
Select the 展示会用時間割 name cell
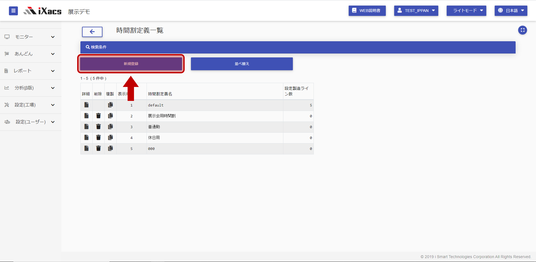click(x=215, y=116)
